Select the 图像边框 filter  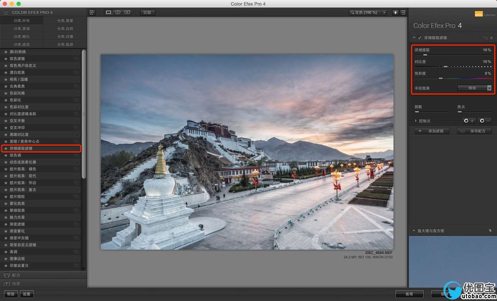[x=41, y=259]
